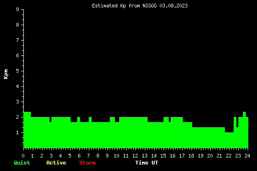The width and height of the screenshot is (257, 171).
Task: Click hour 0 on the time axis
Action: [x=23, y=156]
